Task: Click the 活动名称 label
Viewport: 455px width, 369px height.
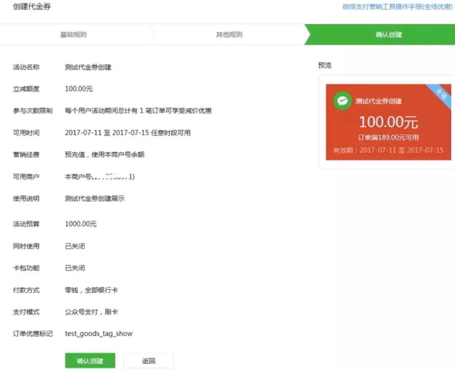Action: tap(26, 67)
